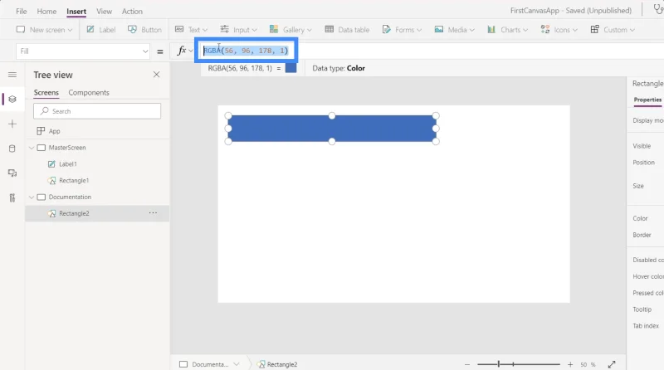Image resolution: width=664 pixels, height=370 pixels.
Task: Select MasterScreen in the tree
Action: pos(67,148)
